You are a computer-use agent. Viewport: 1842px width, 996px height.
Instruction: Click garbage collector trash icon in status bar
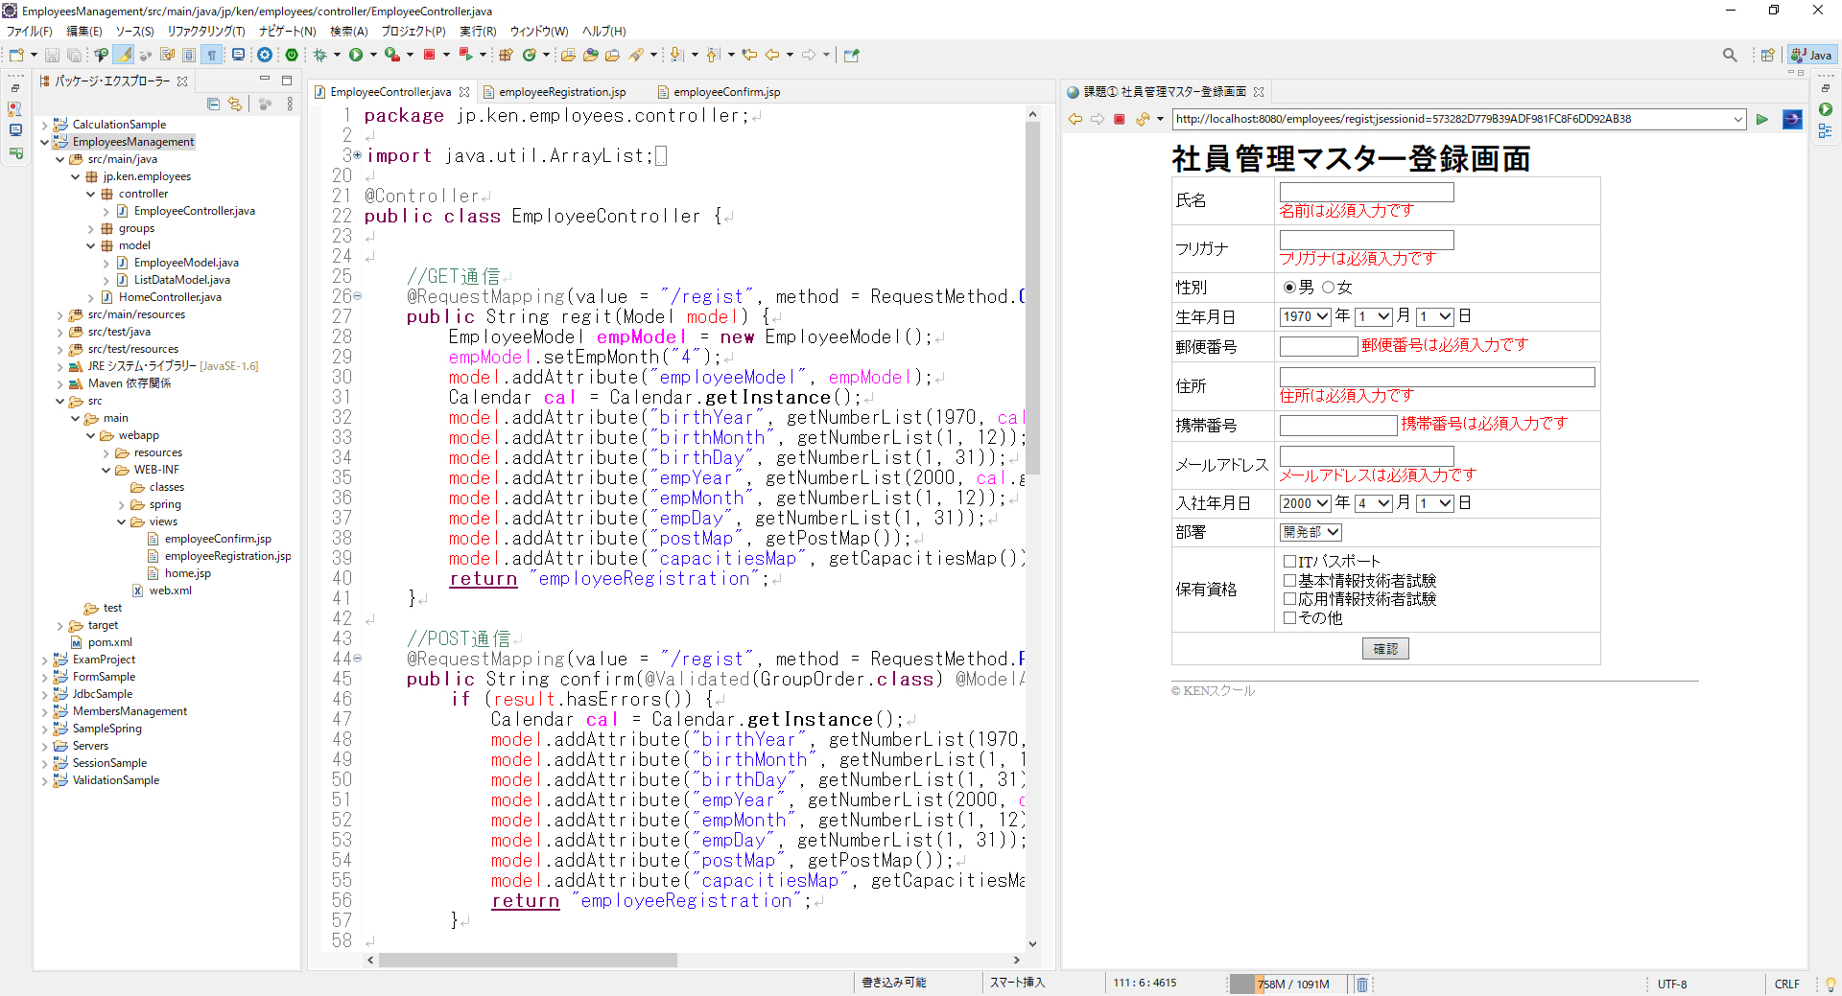(1361, 984)
